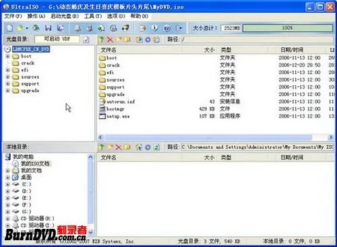Open the 帮助(H) menu
Screen dimensions: 337x247
coord(140,16)
